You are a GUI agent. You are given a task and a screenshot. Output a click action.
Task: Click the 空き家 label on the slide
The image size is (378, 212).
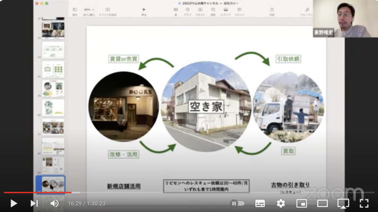point(206,106)
